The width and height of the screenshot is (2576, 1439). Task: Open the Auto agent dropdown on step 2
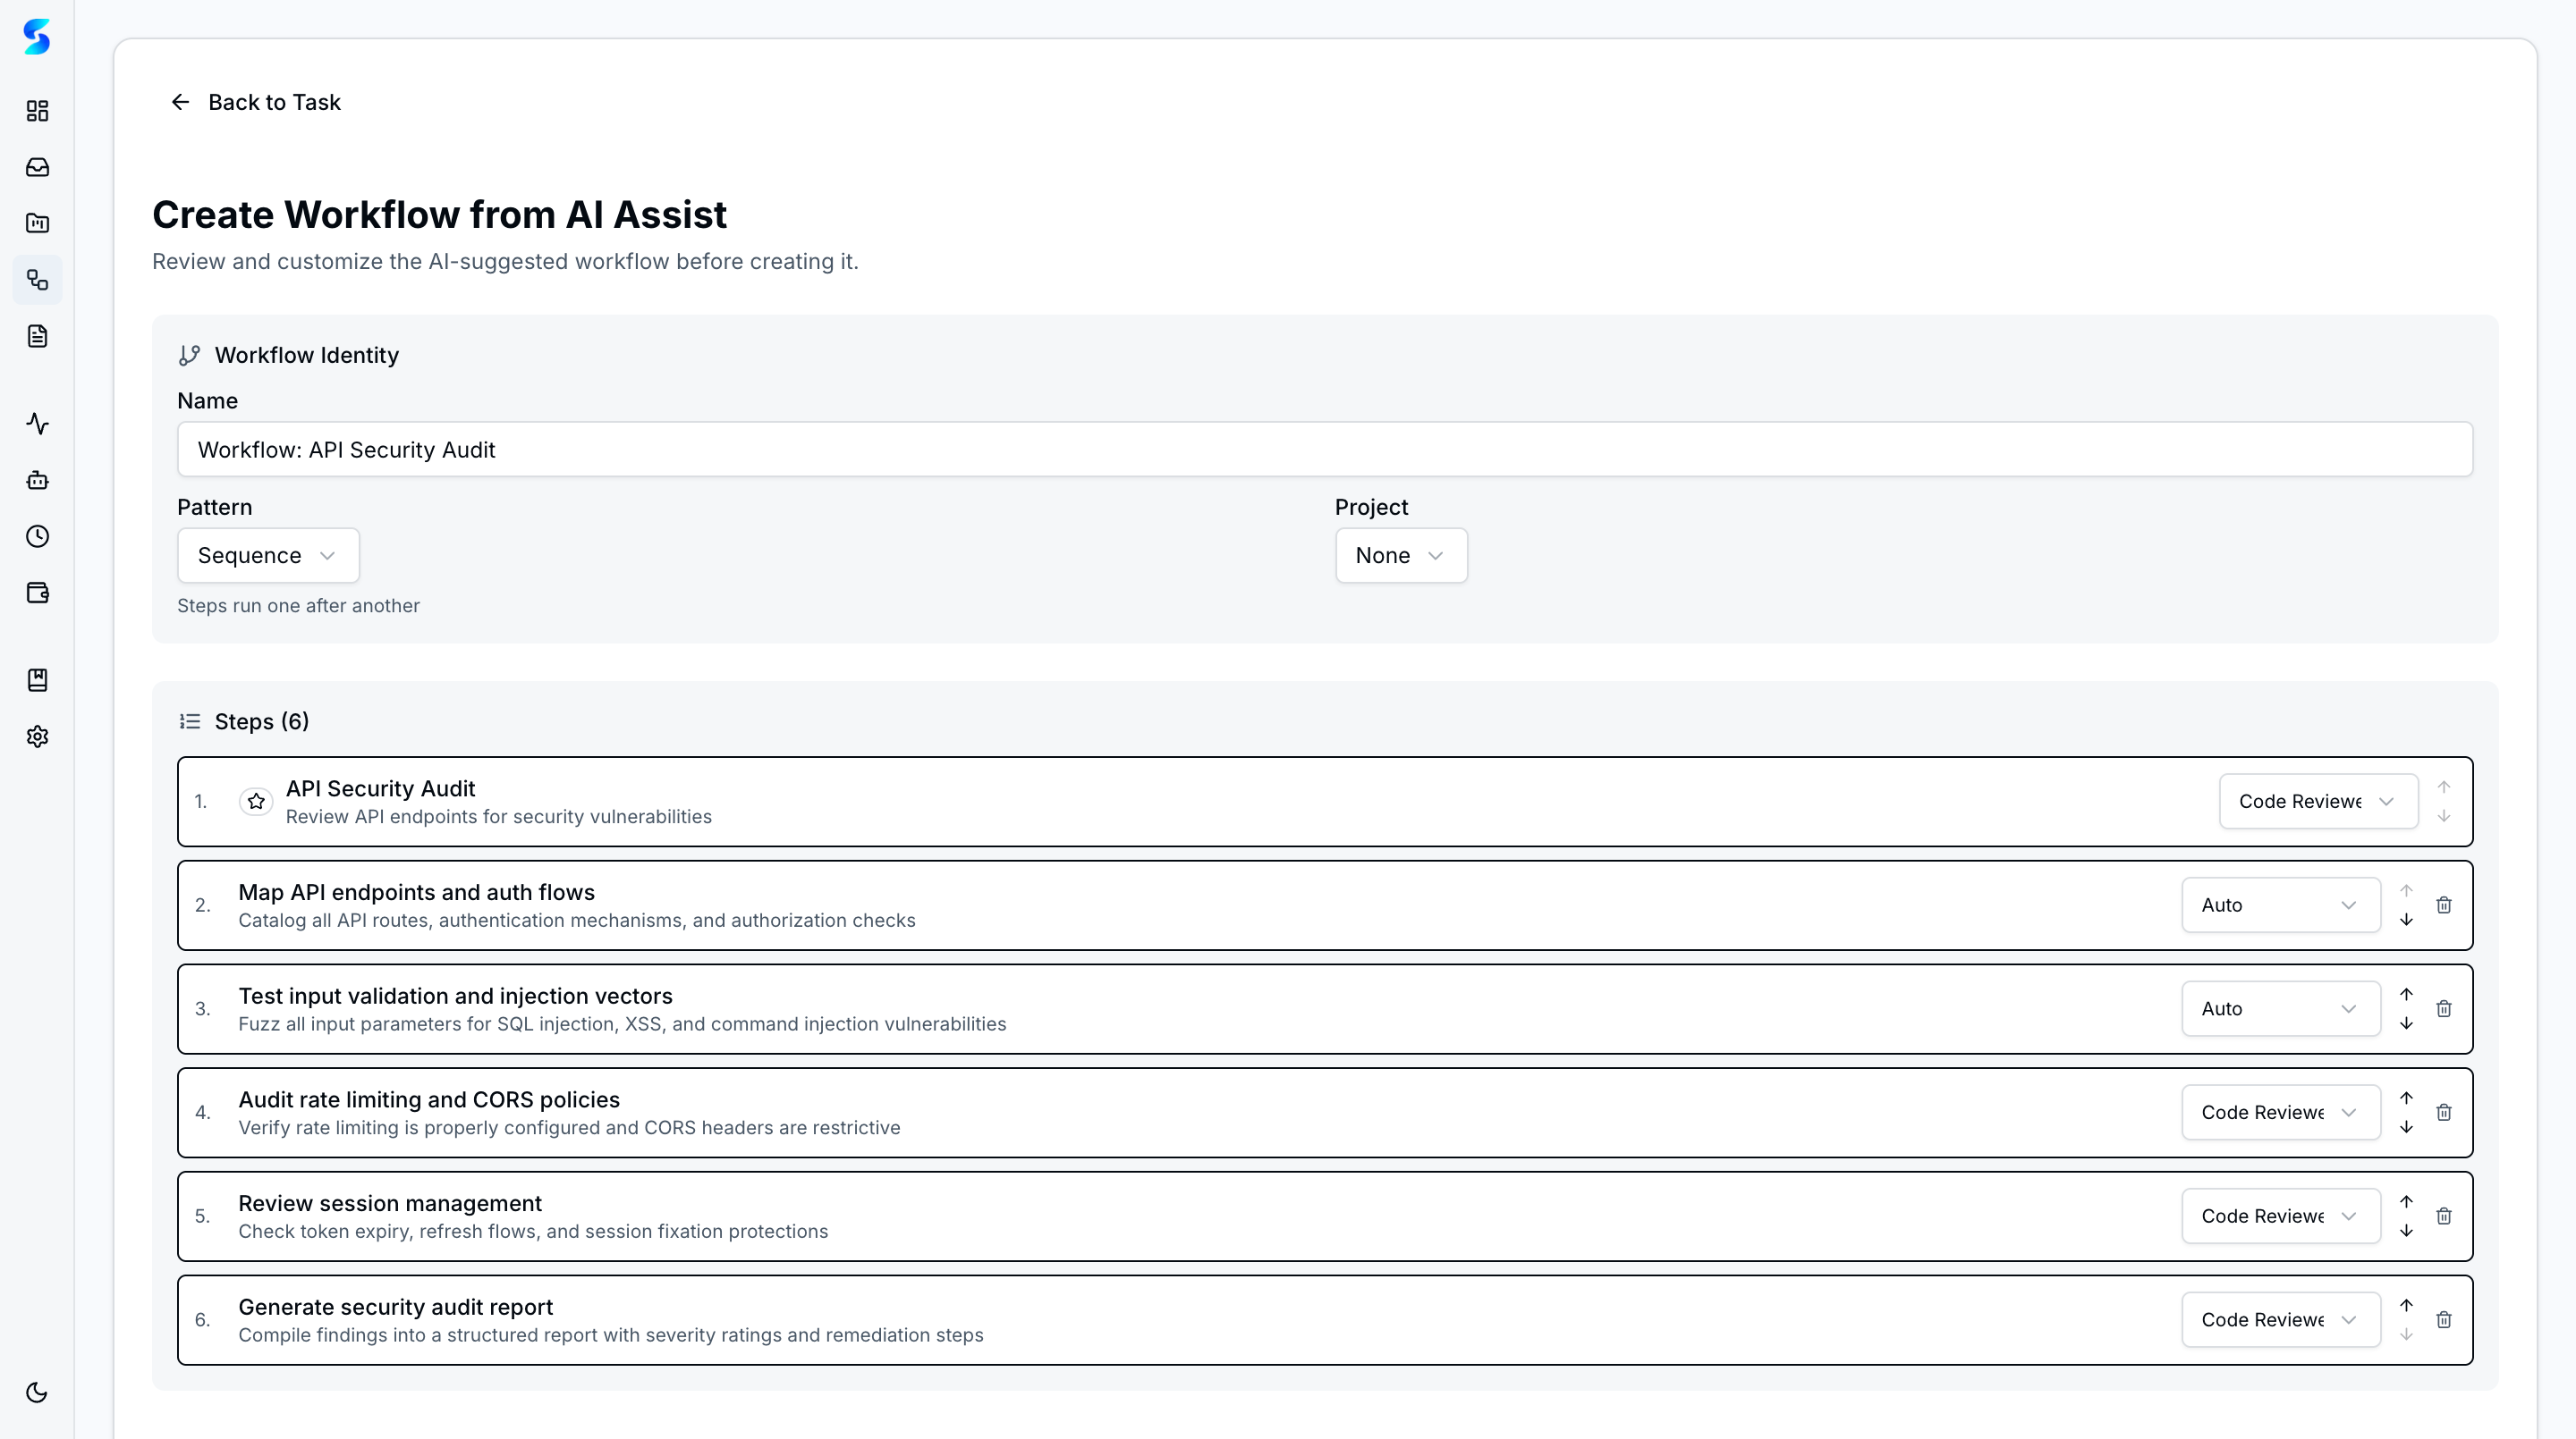coord(2280,905)
